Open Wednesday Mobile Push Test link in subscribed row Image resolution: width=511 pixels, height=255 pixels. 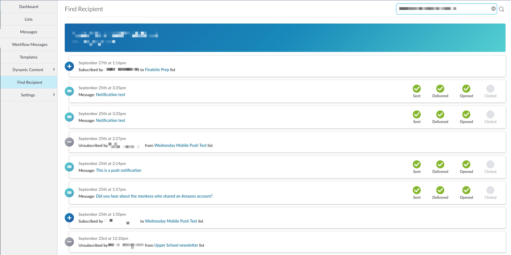(171, 221)
